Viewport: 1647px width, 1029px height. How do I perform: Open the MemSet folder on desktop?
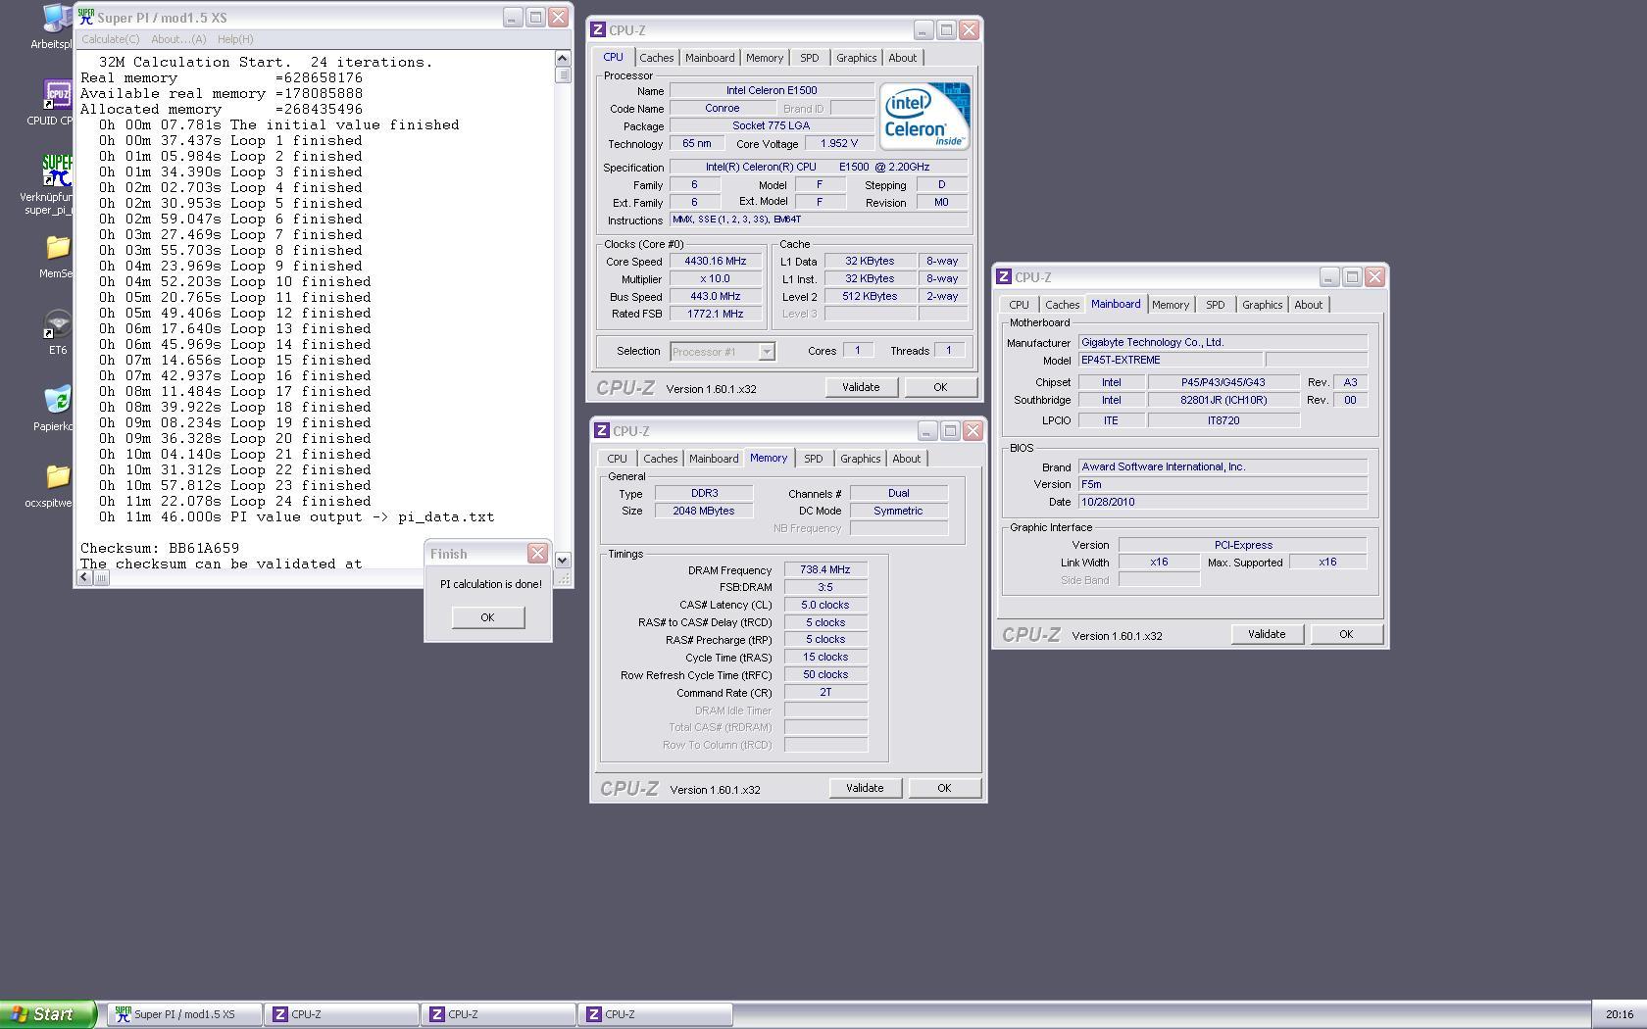click(x=57, y=257)
